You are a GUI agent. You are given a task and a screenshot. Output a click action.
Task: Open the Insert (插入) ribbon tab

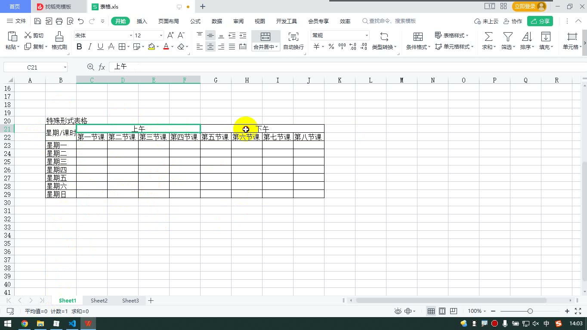tap(142, 21)
